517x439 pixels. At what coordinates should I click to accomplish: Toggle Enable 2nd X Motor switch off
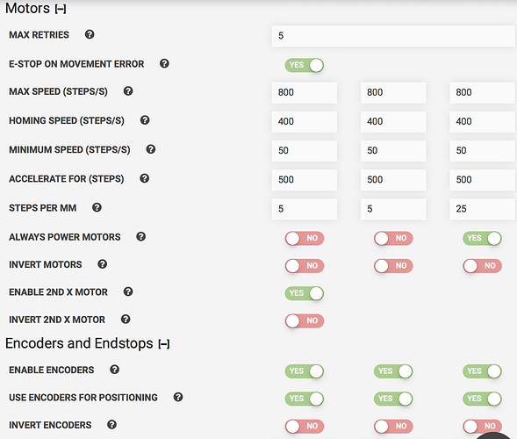305,293
